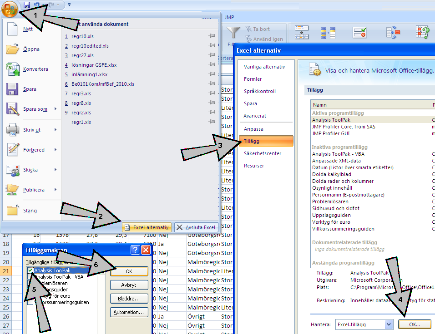Click Avbryt in Tilläggsmakron dialog

coord(129,285)
